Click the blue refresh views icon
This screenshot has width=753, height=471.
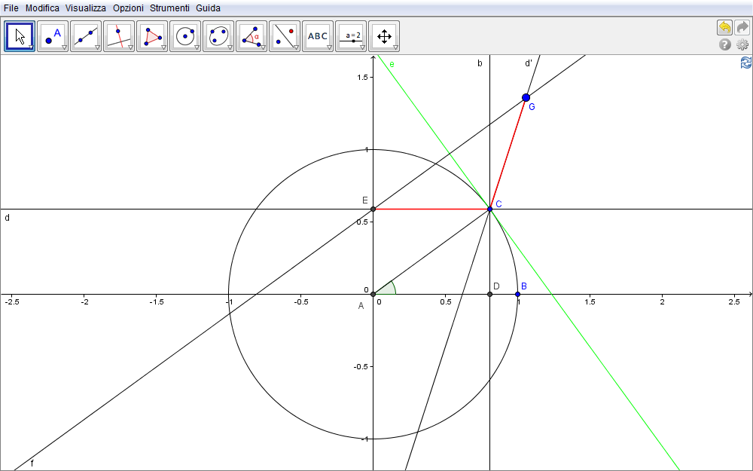click(745, 63)
